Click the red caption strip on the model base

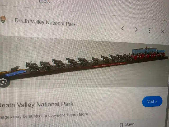click(x=109, y=65)
